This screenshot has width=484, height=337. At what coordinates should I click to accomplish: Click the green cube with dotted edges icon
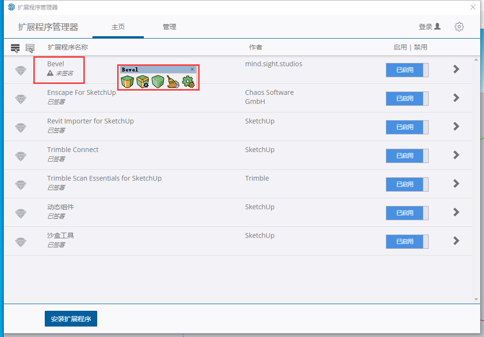click(x=158, y=82)
